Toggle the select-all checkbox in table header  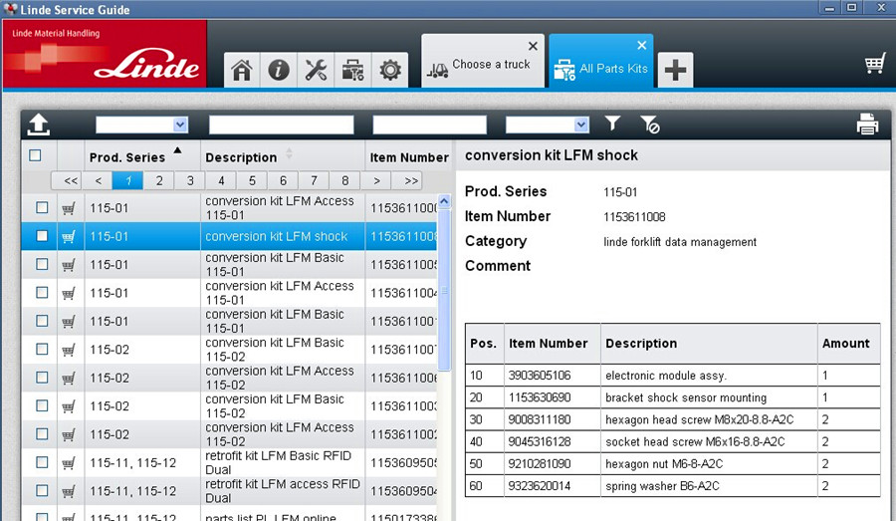(x=35, y=155)
